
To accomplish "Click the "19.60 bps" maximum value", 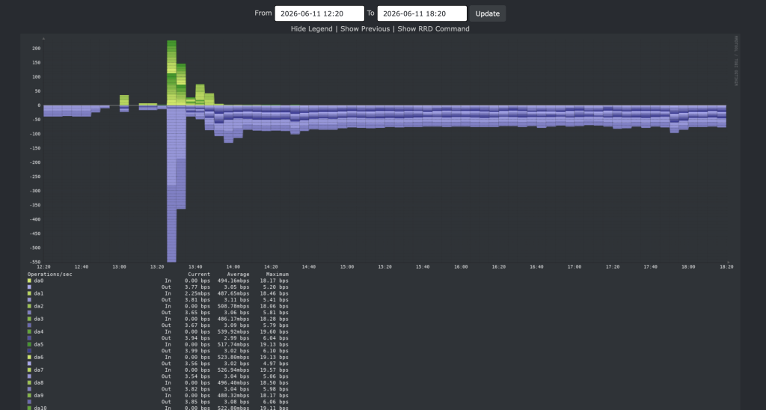I will pyautogui.click(x=274, y=331).
